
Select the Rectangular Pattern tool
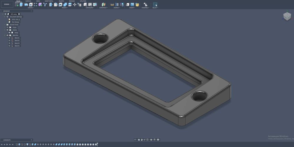point(36,4)
